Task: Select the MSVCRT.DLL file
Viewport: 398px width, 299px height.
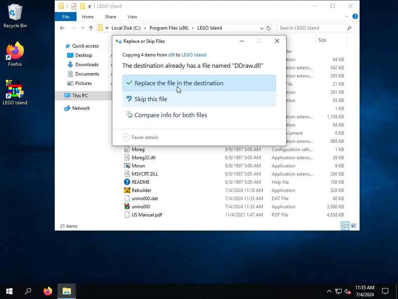Action: pos(145,174)
